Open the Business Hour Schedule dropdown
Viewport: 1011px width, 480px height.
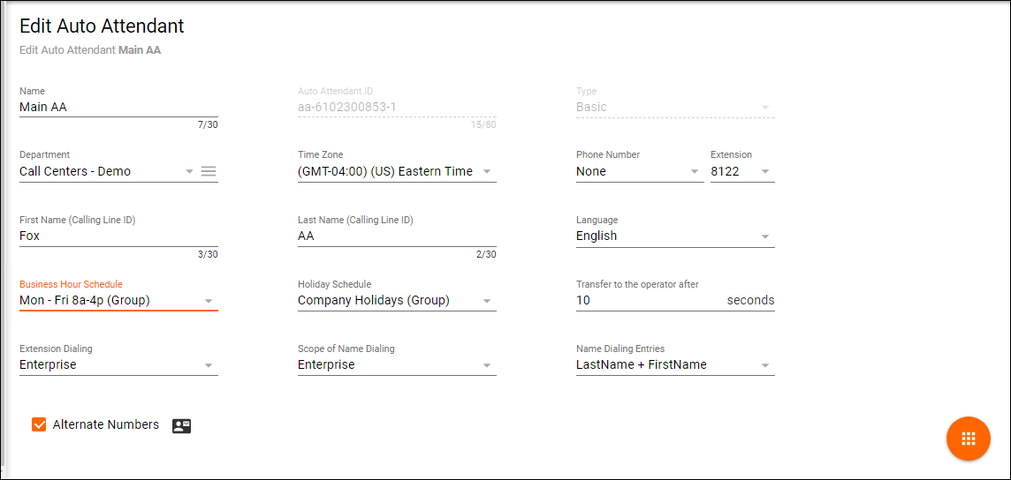[x=118, y=300]
